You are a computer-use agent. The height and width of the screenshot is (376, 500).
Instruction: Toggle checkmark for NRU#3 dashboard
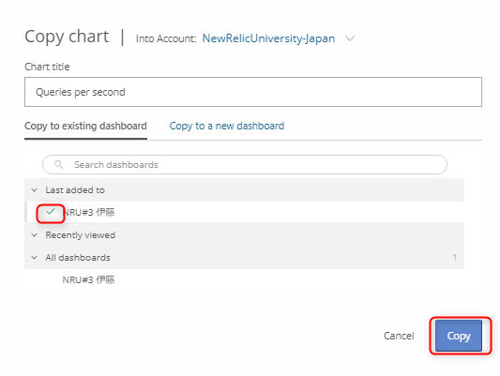pos(51,212)
